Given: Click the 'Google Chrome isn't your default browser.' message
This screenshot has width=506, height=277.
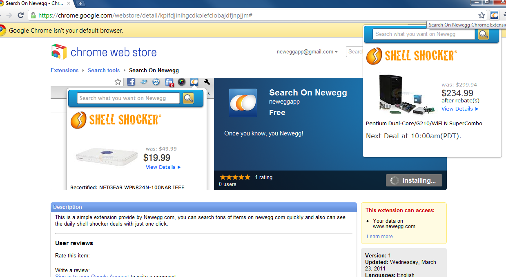Looking at the screenshot, I should point(66,31).
